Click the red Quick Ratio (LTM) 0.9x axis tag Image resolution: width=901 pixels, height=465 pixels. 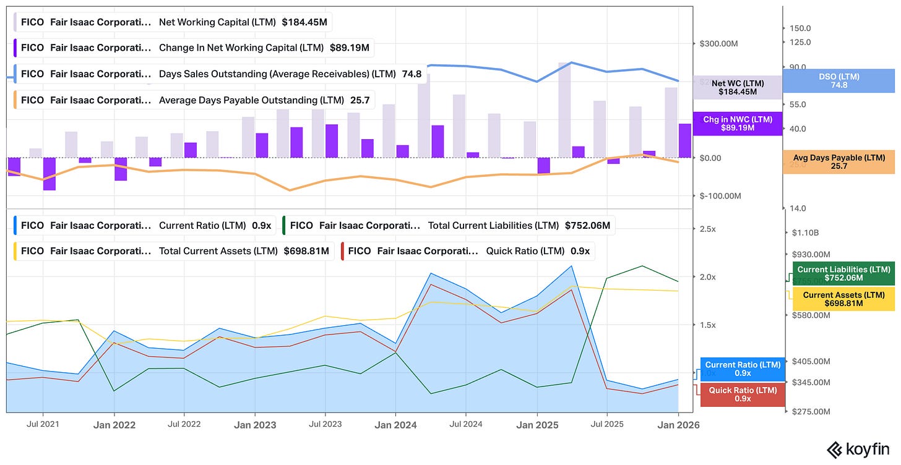coord(742,395)
